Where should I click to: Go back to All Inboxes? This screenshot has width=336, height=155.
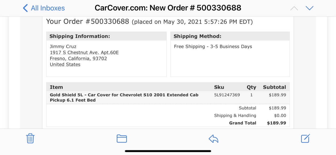coord(44,8)
